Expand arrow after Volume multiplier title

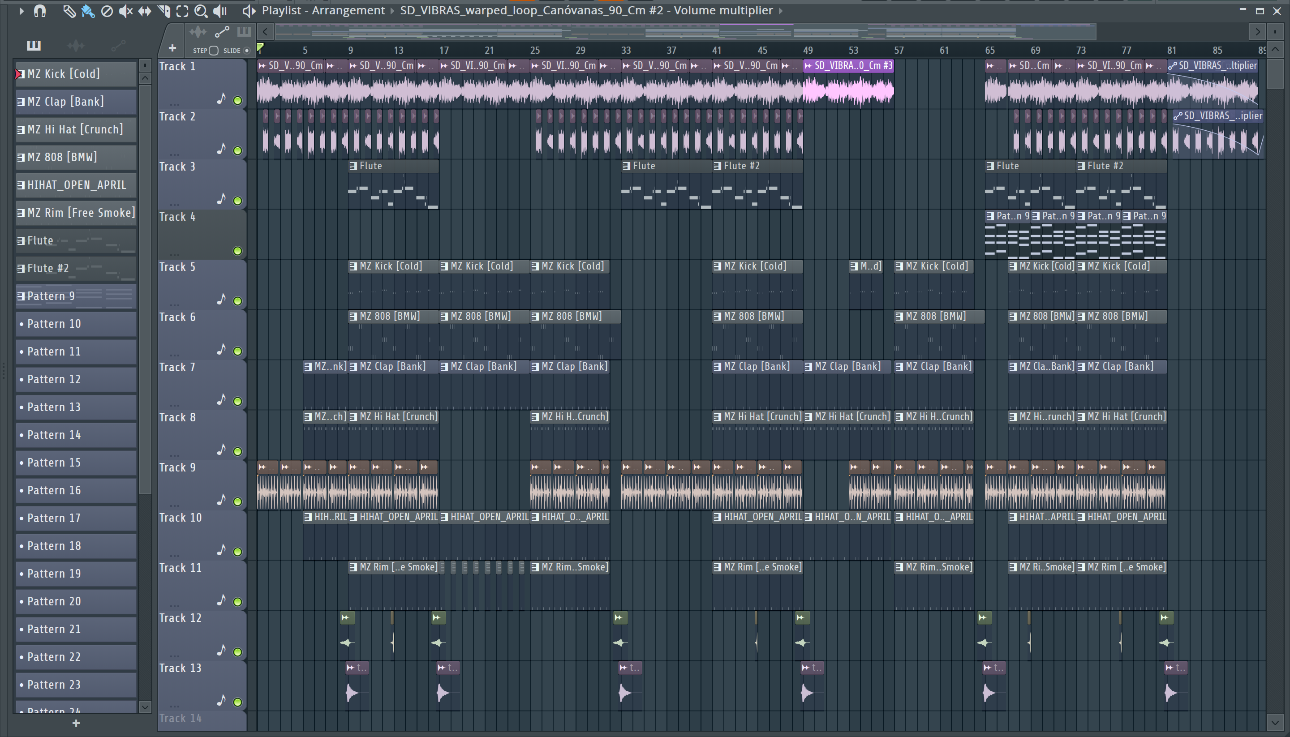(x=780, y=11)
